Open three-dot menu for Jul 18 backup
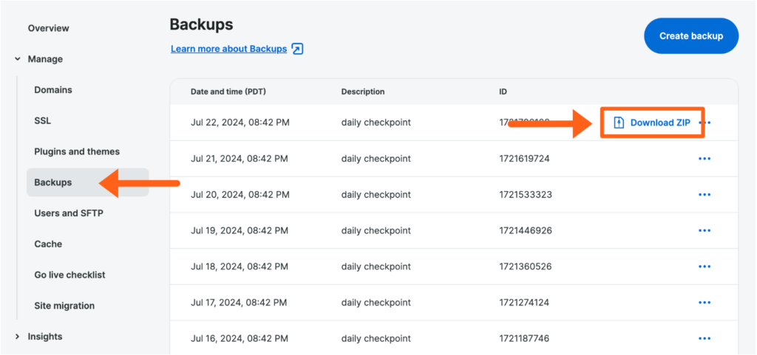The image size is (757, 355). (x=704, y=266)
